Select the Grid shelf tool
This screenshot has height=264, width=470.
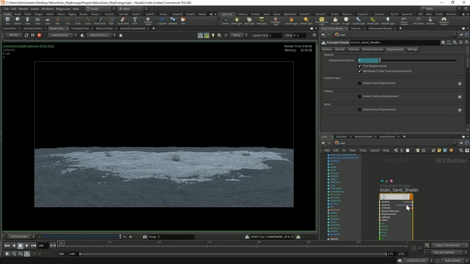[47, 21]
